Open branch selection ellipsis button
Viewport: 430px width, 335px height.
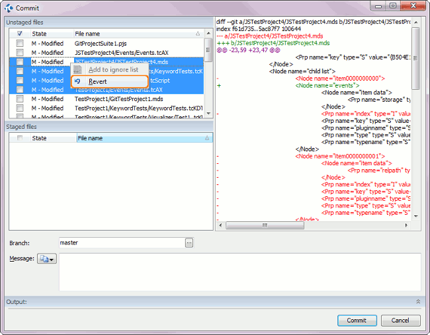(x=189, y=242)
